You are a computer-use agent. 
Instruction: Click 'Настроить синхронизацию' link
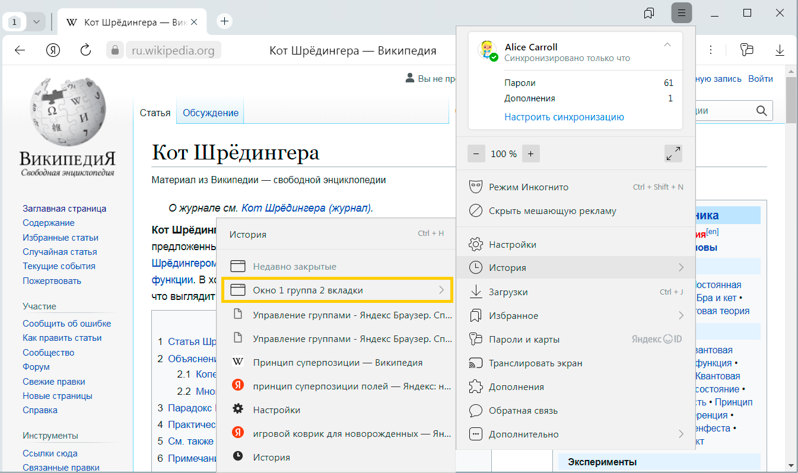tap(564, 117)
